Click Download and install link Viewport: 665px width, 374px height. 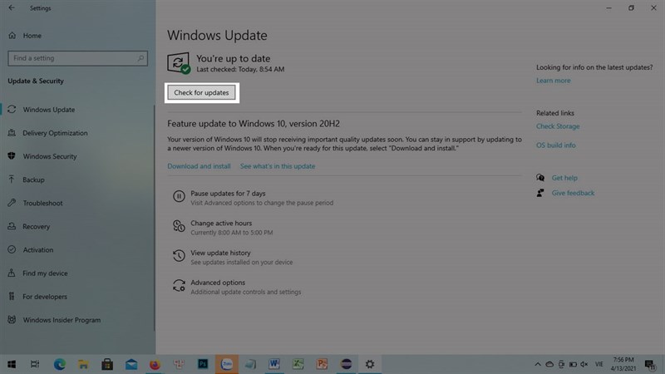pyautogui.click(x=199, y=166)
